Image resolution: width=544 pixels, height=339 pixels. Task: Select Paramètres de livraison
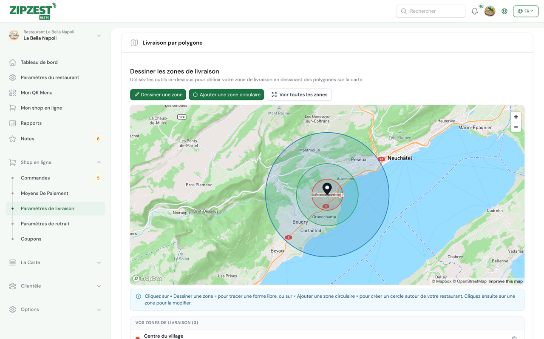coord(55,208)
